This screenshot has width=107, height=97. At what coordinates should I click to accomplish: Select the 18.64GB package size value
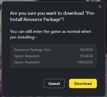[x=86, y=50]
